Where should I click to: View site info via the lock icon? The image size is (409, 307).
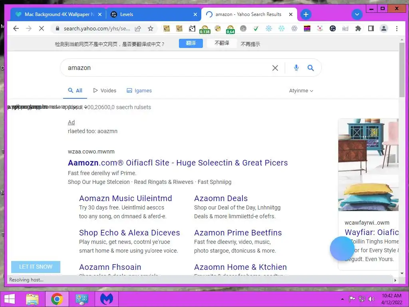click(x=58, y=28)
